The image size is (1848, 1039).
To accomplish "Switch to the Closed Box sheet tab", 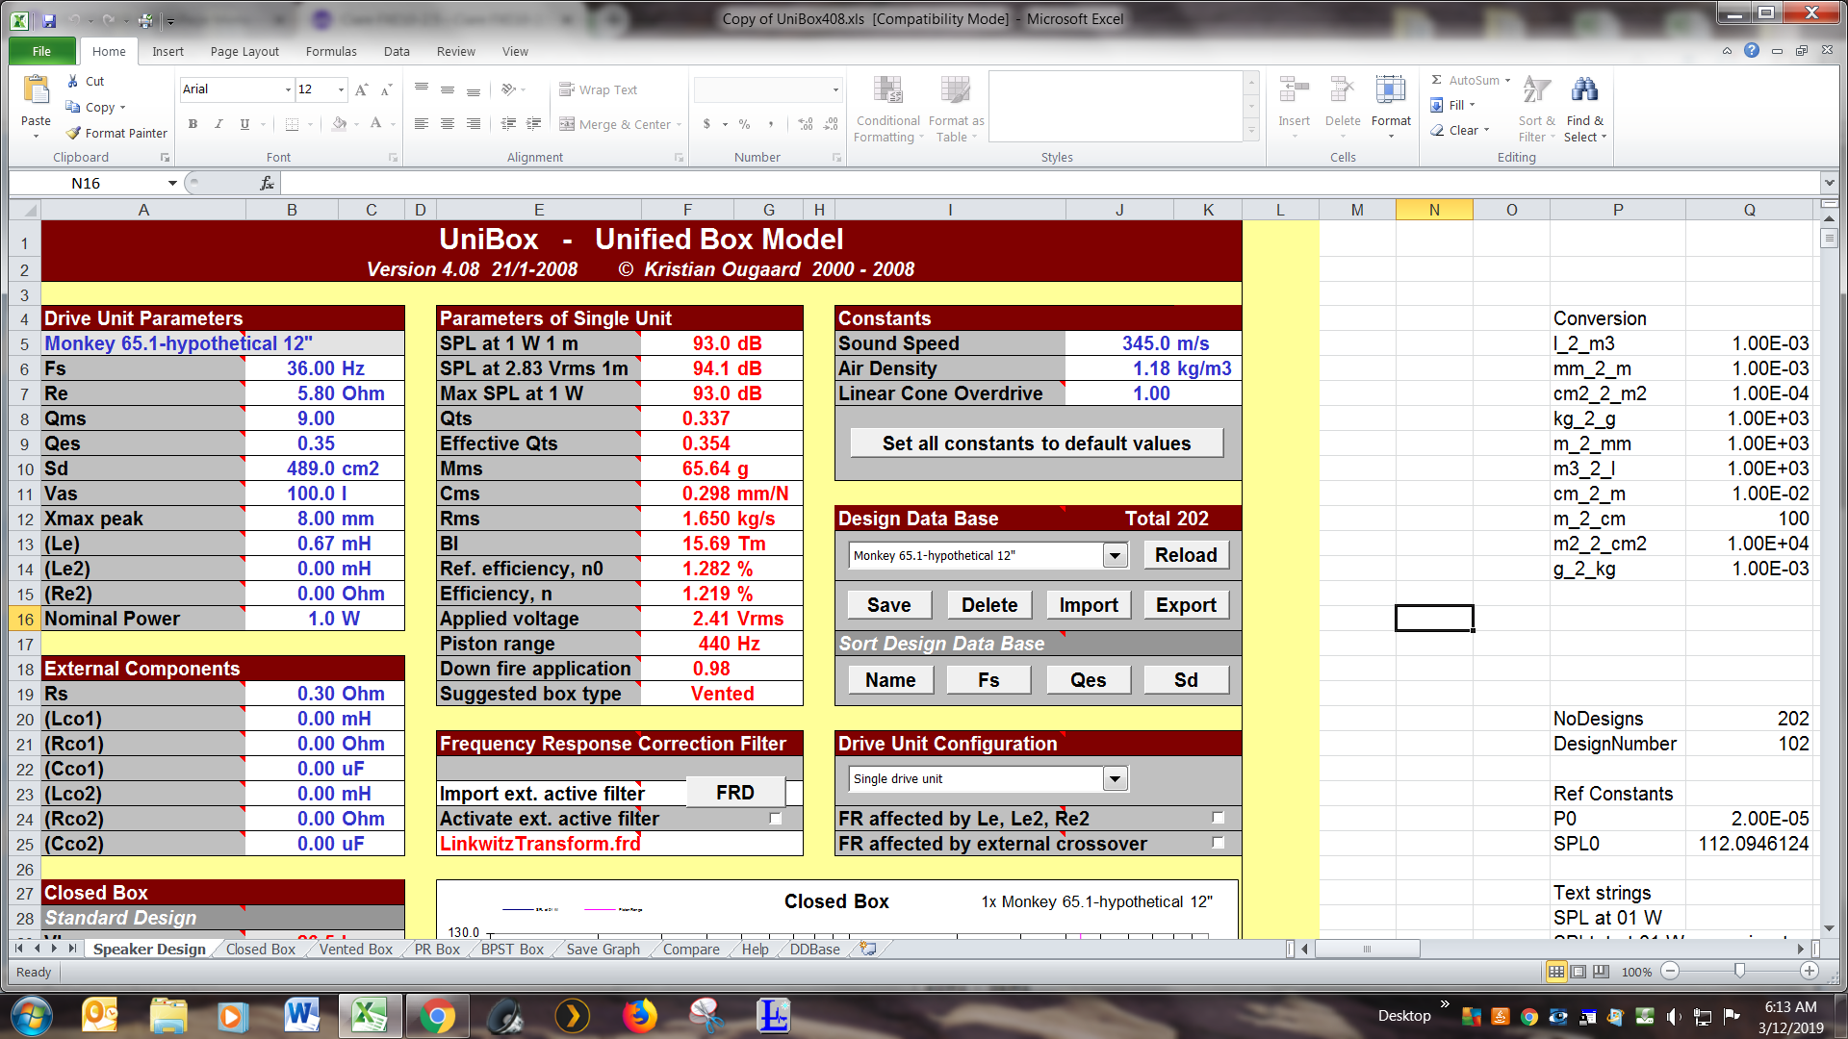I will pyautogui.click(x=260, y=950).
